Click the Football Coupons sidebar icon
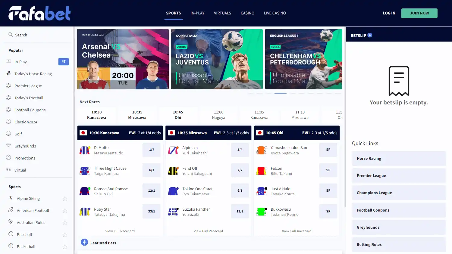 (8, 110)
